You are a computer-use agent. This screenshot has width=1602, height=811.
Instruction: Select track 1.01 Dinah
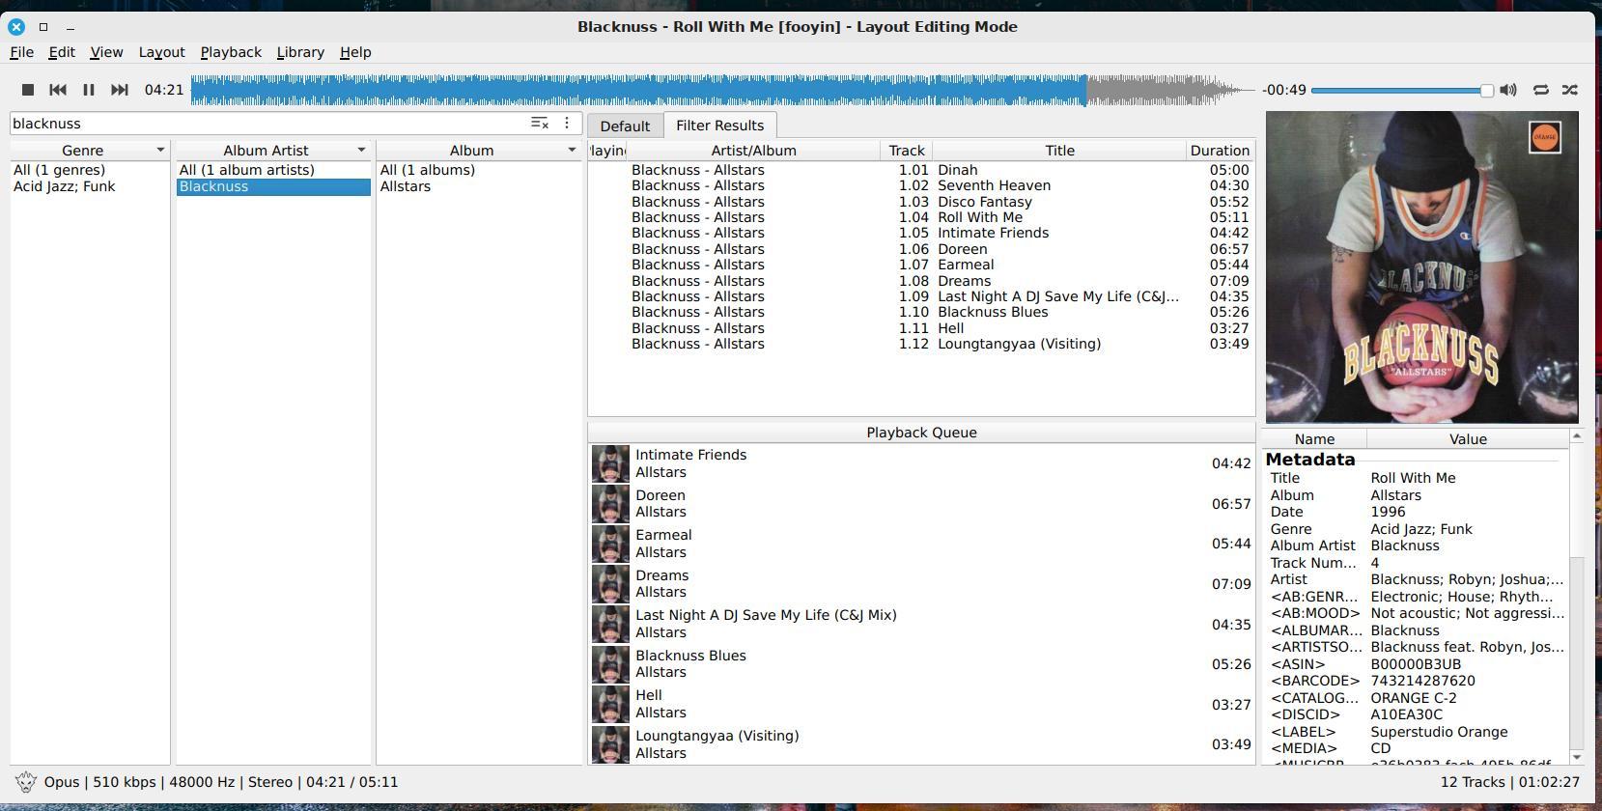click(921, 170)
